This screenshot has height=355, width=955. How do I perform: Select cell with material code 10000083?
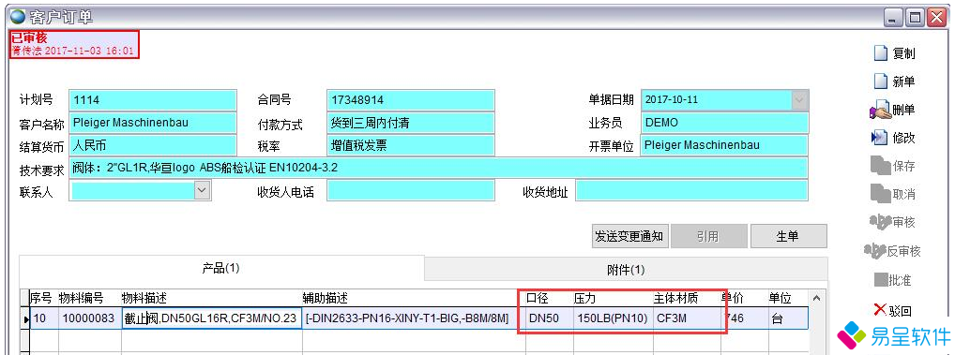[89, 318]
